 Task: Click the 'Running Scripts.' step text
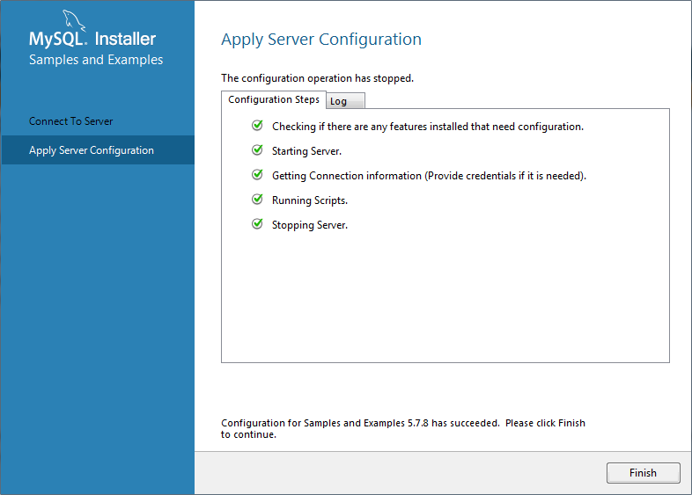(310, 200)
